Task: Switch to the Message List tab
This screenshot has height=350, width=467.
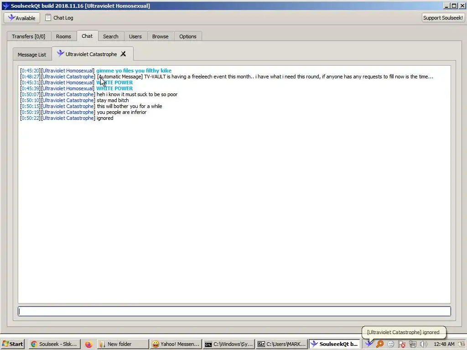Action: pyautogui.click(x=32, y=55)
